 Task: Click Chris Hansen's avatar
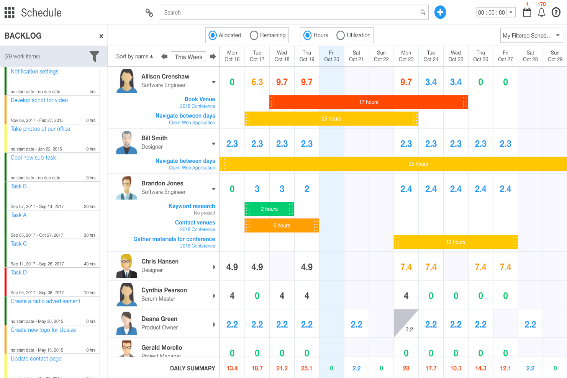click(x=127, y=266)
